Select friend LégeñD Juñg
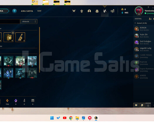This screenshot has width=154, height=123. [x=144, y=49]
